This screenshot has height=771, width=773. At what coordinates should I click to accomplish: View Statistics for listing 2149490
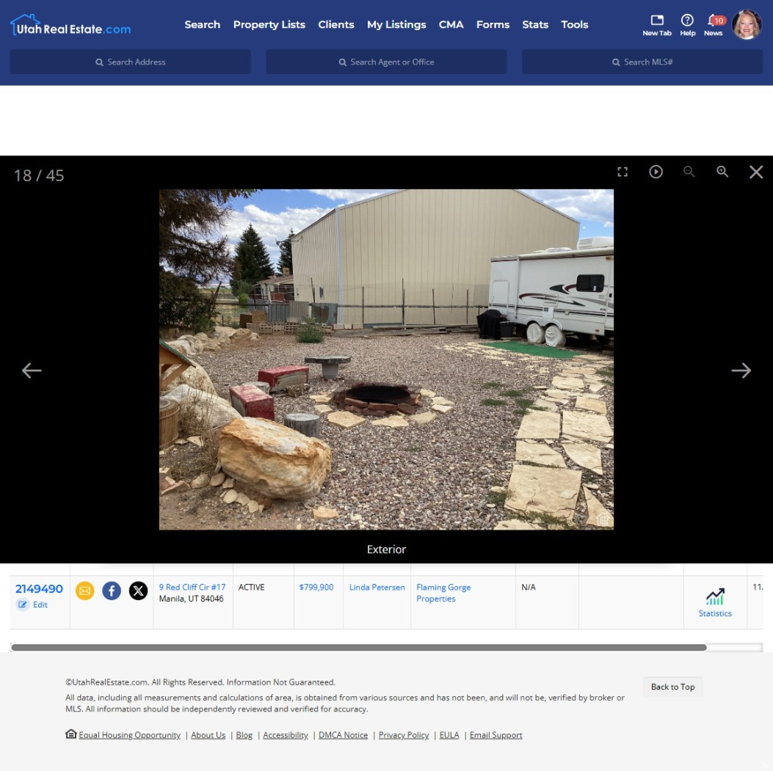714,602
